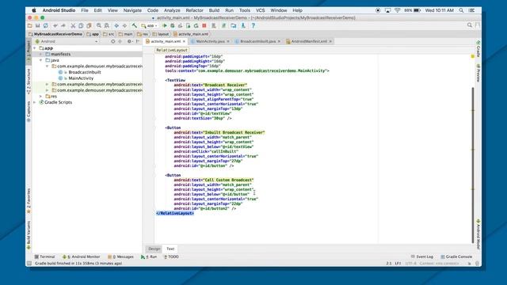Click the Cut scissors icon
507x285 pixels.
point(73,25)
